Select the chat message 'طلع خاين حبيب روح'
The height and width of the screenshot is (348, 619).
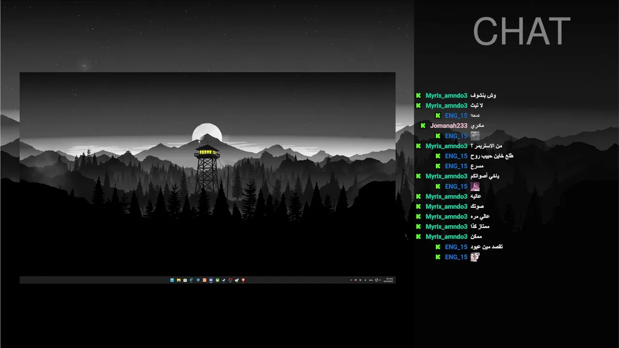point(492,156)
